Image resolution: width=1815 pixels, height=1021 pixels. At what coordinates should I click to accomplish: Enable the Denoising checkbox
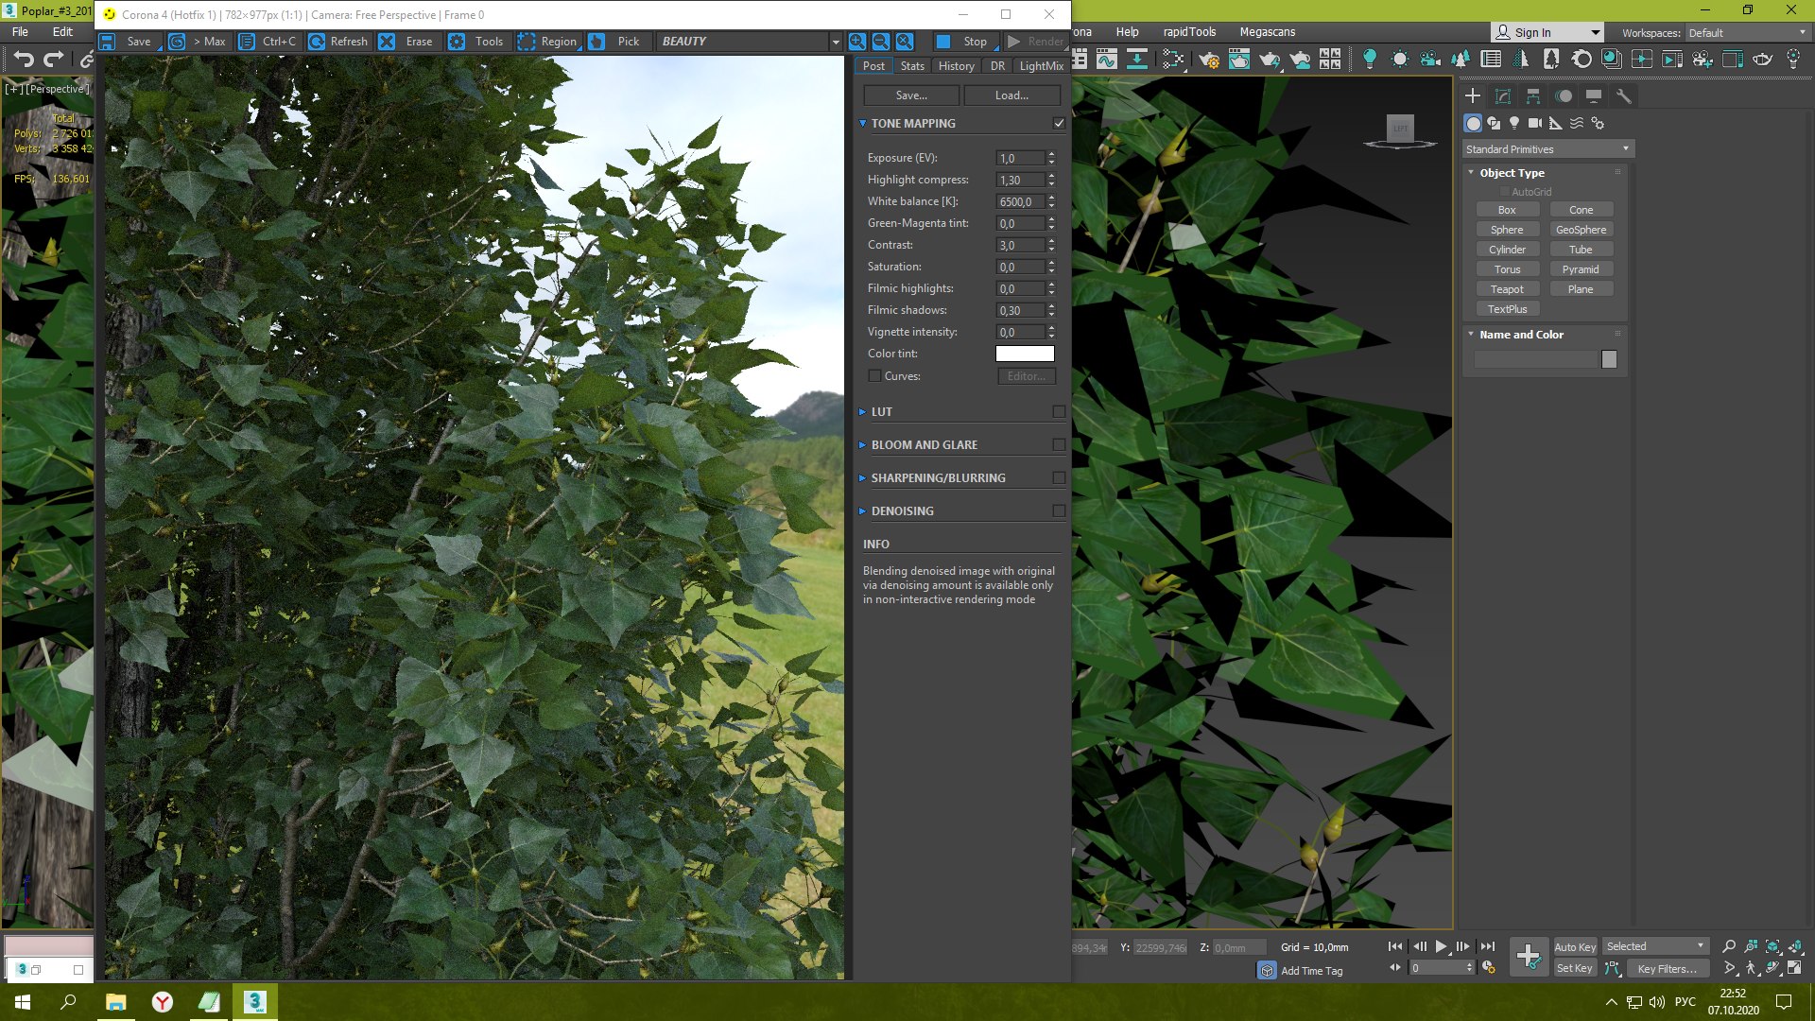coord(1059,510)
